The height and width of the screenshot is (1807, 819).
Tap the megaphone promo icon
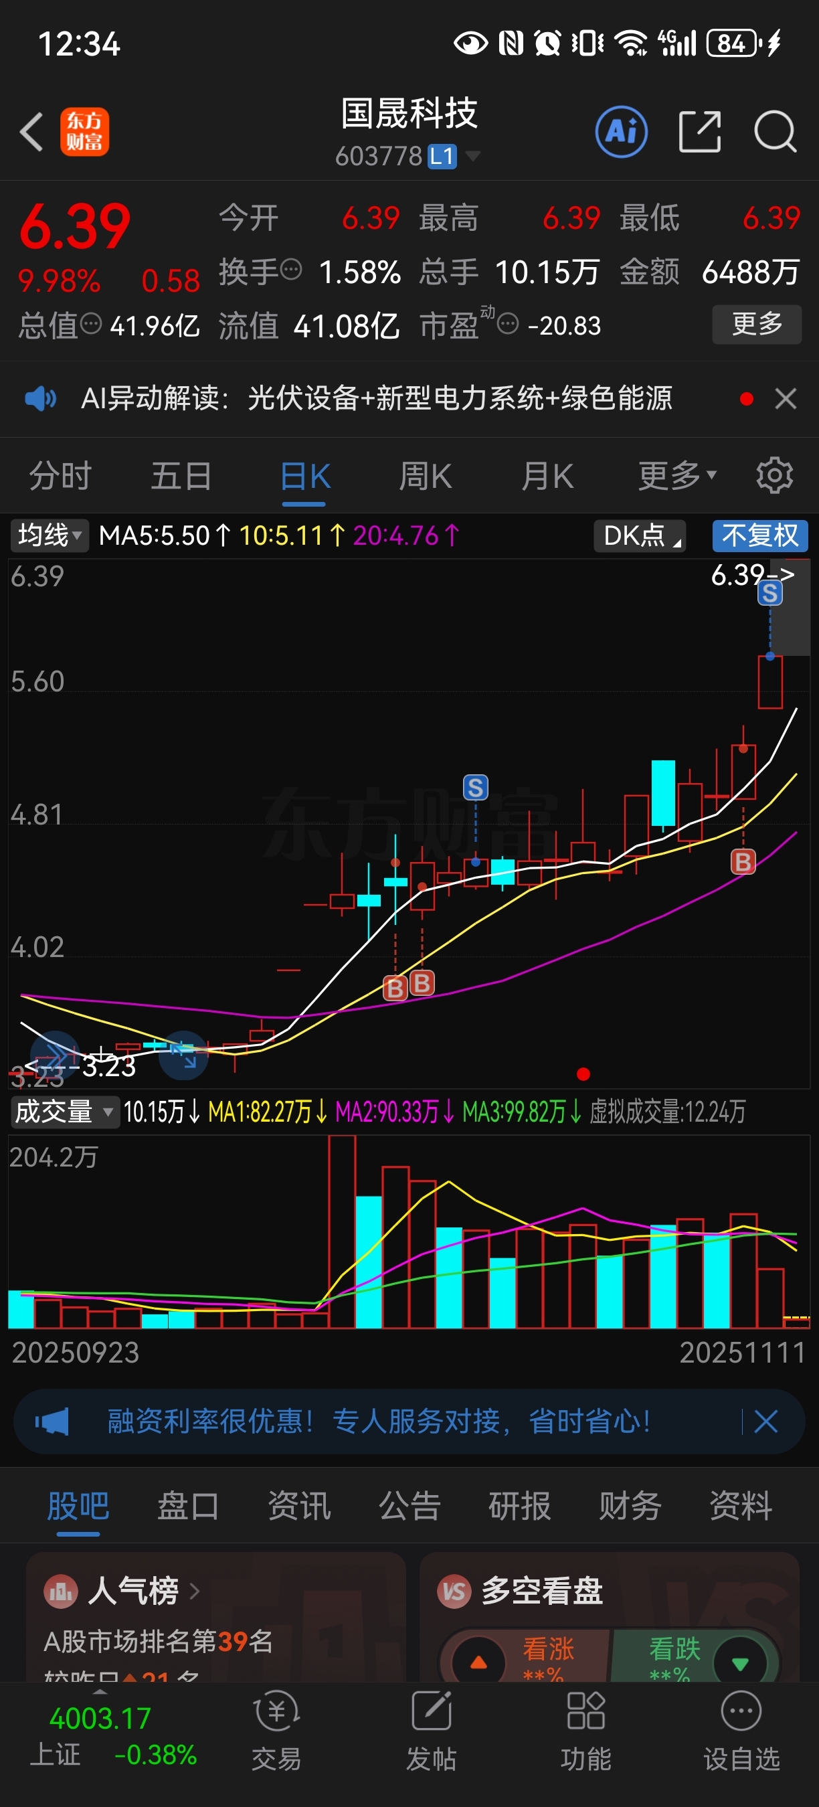click(x=52, y=1422)
